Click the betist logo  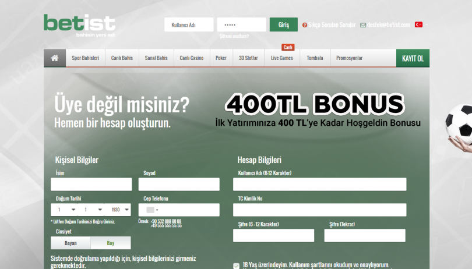[x=79, y=25]
